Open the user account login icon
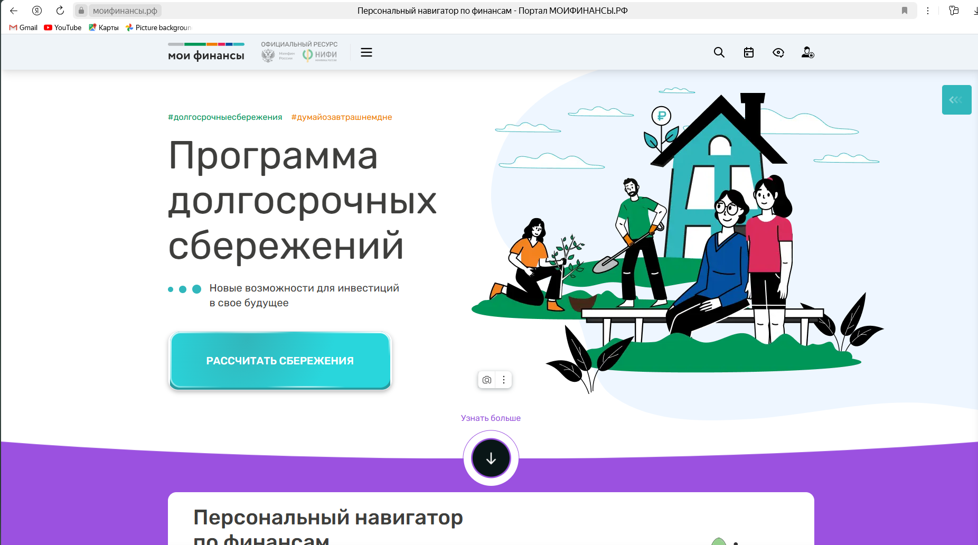This screenshot has width=978, height=545. (x=807, y=52)
